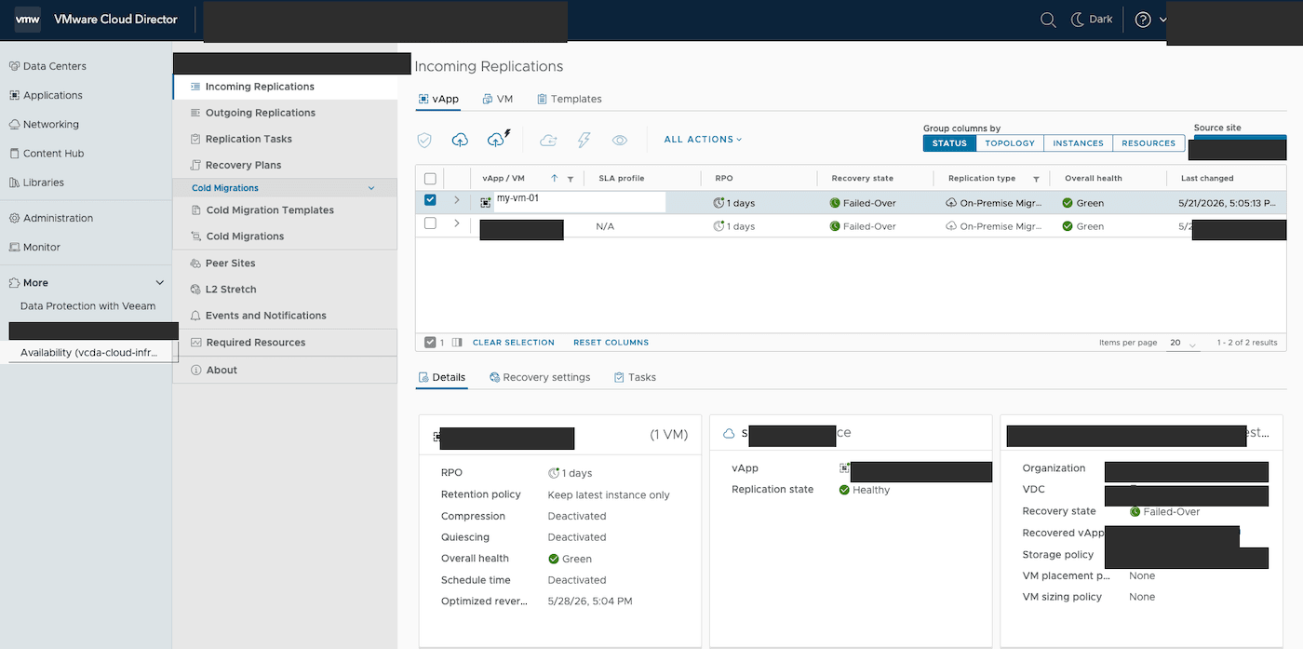1303x649 pixels.
Task: Click RESET COLUMNS
Action: coord(611,343)
